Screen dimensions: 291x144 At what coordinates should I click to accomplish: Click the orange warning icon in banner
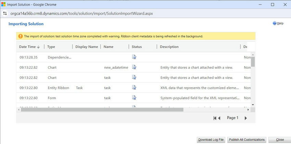[x=21, y=36]
